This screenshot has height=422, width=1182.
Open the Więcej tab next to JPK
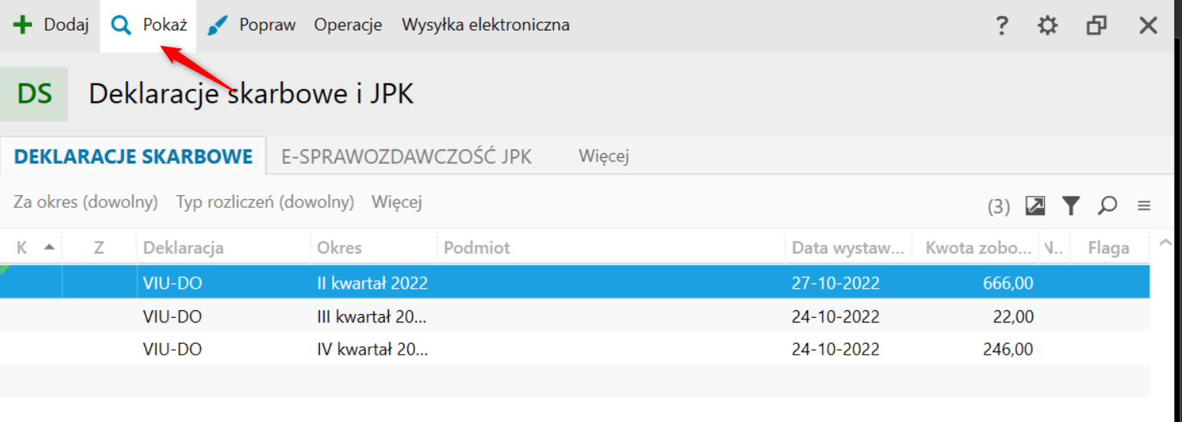604,157
